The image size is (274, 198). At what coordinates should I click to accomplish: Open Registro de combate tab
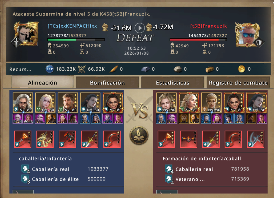[x=238, y=83]
